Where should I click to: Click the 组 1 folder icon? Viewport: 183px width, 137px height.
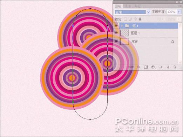(x=127, y=26)
